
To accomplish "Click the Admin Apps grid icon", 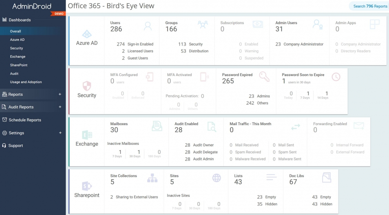I will click(374, 24).
